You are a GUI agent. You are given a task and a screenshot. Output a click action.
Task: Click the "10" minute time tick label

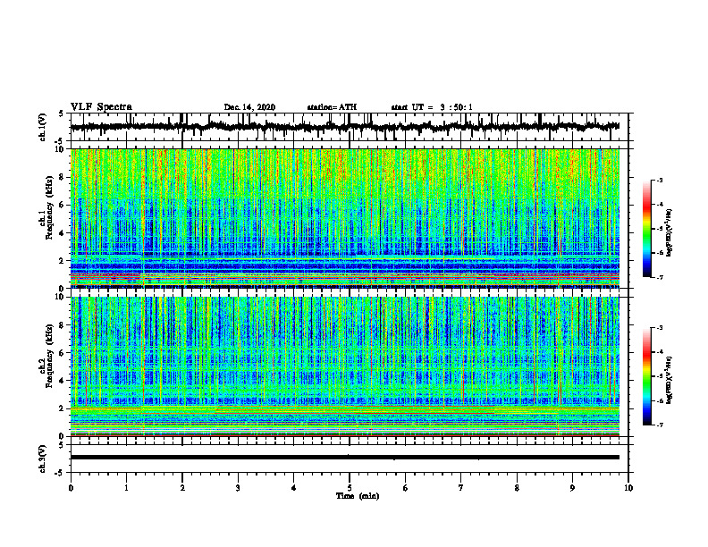pos(628,488)
